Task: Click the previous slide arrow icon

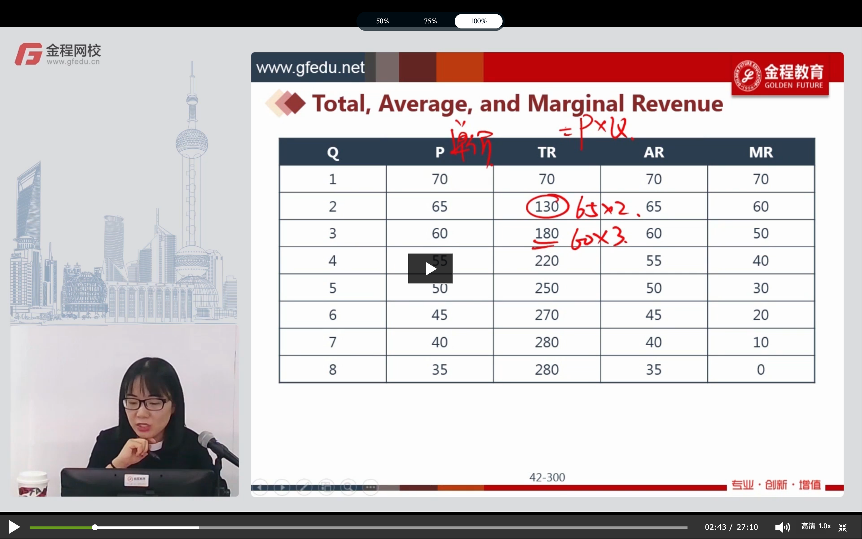Action: (260, 487)
